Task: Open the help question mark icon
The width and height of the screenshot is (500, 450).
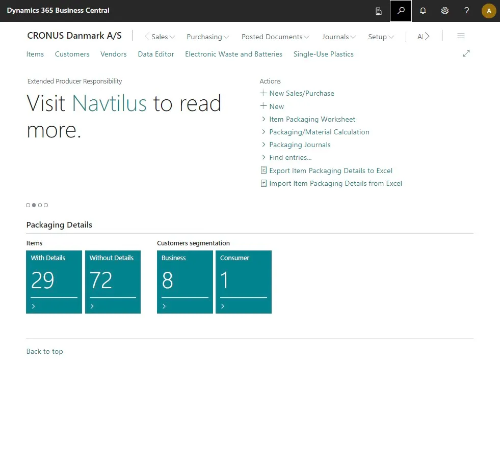Action: tap(466, 11)
